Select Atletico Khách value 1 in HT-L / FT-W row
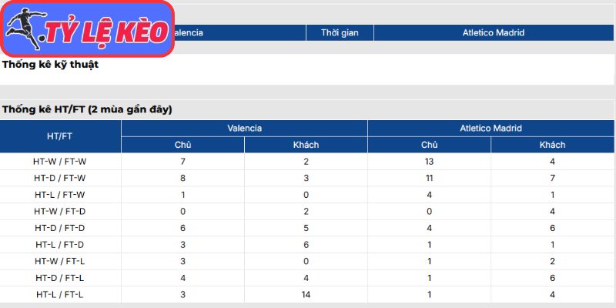The height and width of the screenshot is (308, 616). click(x=552, y=195)
